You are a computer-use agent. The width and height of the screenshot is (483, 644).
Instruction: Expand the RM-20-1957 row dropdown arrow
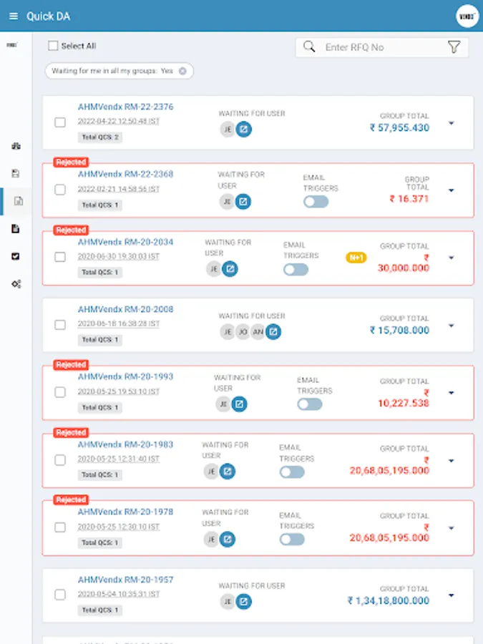pyautogui.click(x=451, y=595)
